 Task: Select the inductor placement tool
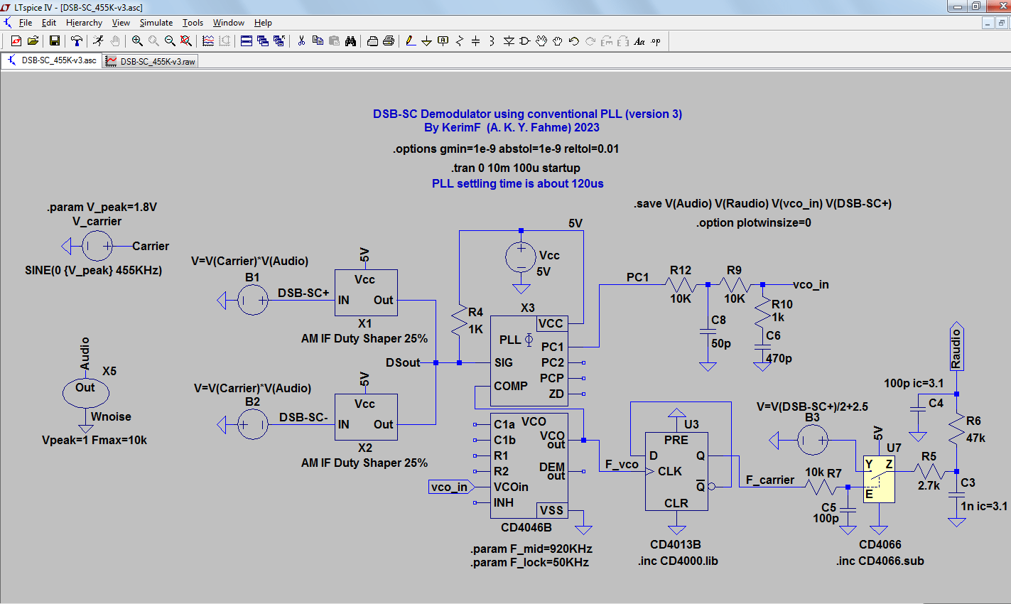pyautogui.click(x=491, y=41)
